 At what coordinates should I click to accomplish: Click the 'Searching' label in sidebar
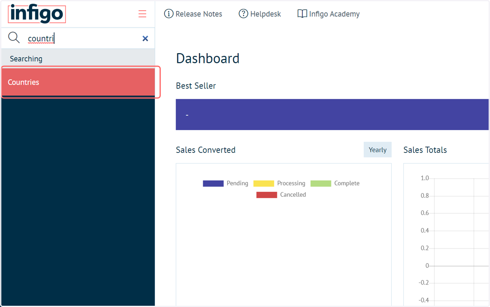[x=26, y=59]
